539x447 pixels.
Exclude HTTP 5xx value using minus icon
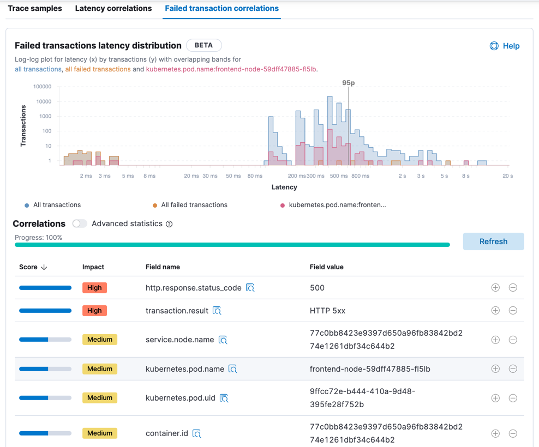point(513,311)
